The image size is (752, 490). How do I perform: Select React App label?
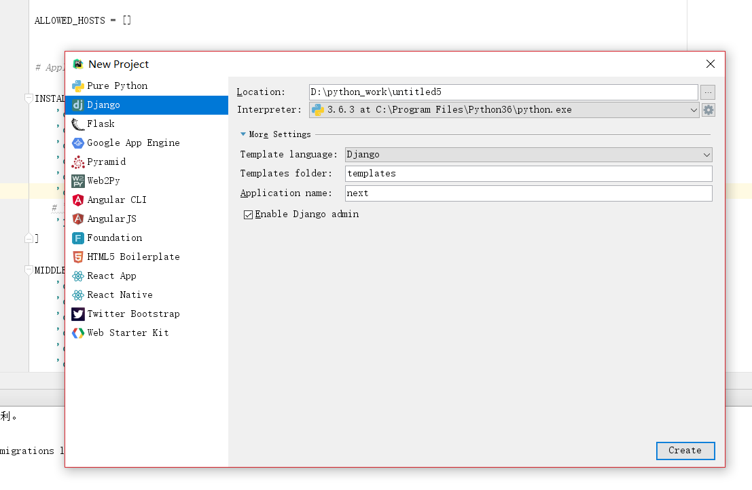pos(111,276)
